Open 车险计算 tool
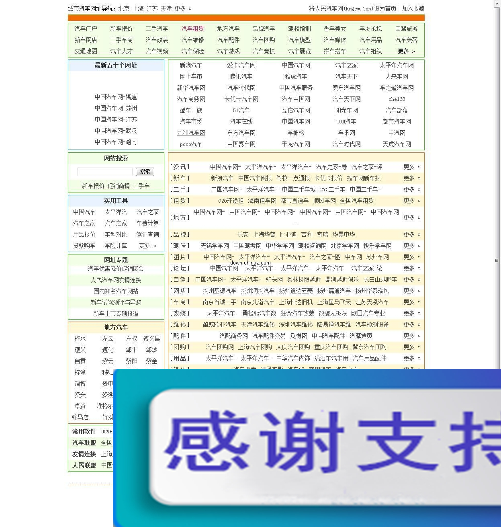 click(116, 246)
